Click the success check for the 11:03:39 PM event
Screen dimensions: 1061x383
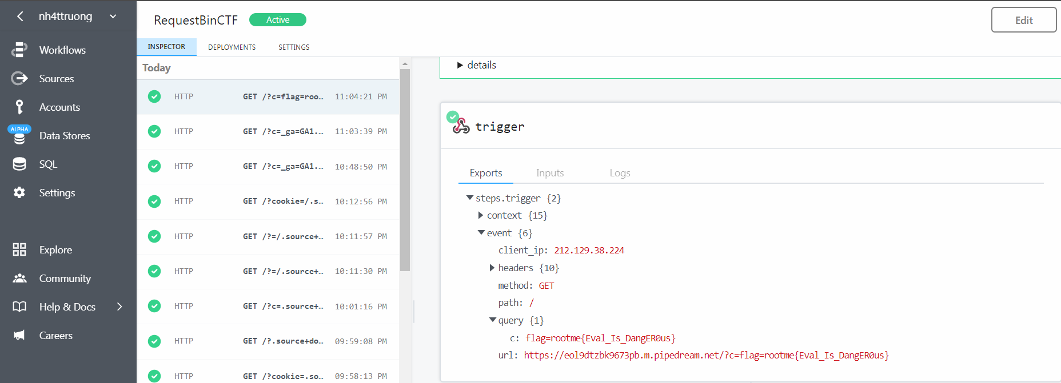coord(154,131)
